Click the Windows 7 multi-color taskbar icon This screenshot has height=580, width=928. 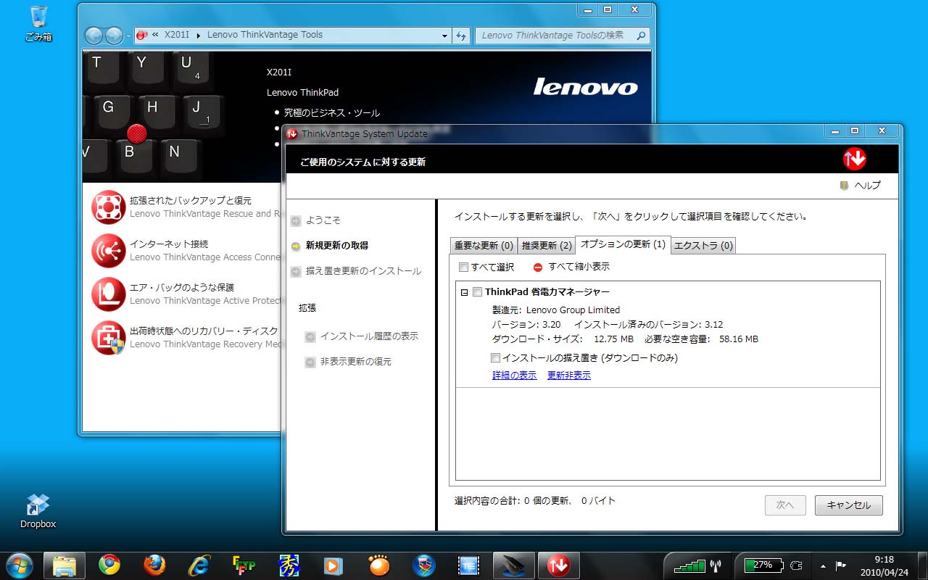tap(424, 565)
